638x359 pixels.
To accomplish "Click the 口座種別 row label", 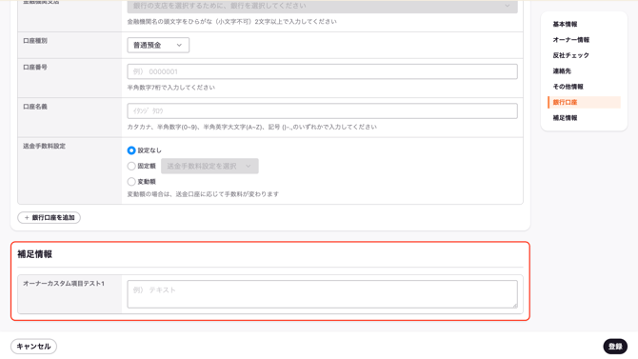I will 35,41.
